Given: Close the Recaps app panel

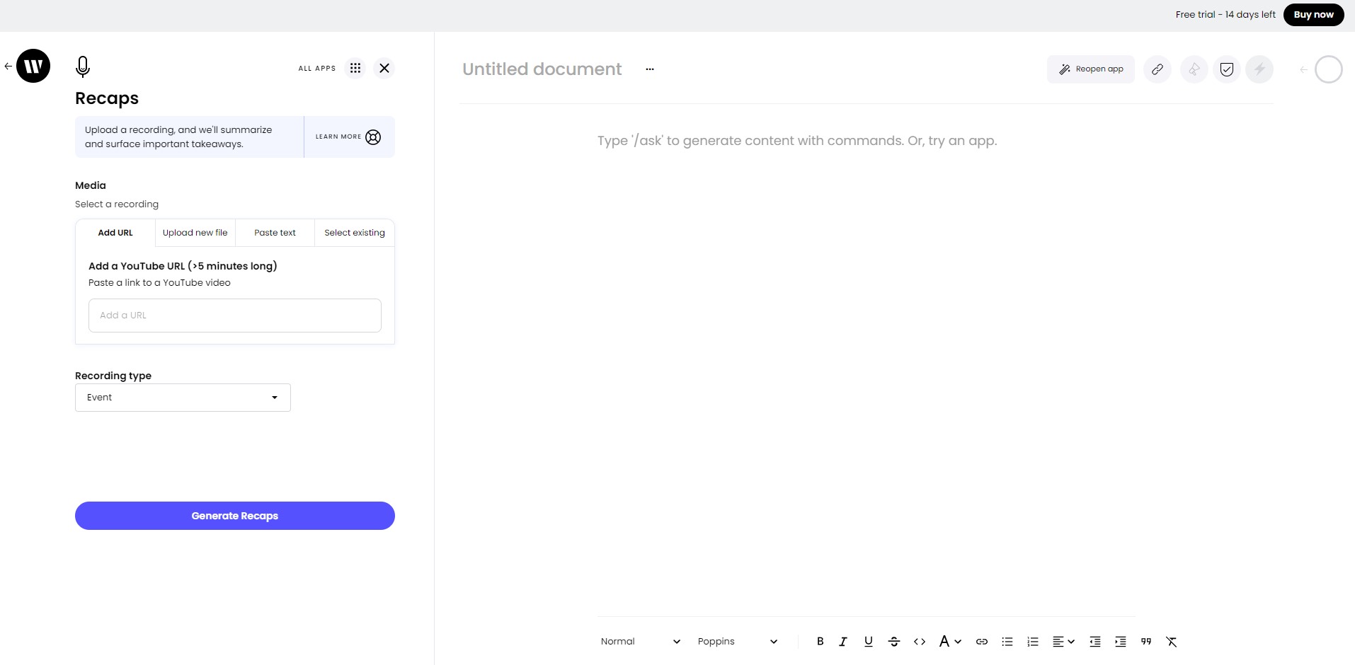Looking at the screenshot, I should [x=384, y=68].
